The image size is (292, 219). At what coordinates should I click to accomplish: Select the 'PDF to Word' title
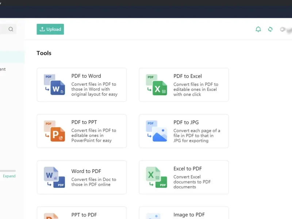tap(86, 76)
